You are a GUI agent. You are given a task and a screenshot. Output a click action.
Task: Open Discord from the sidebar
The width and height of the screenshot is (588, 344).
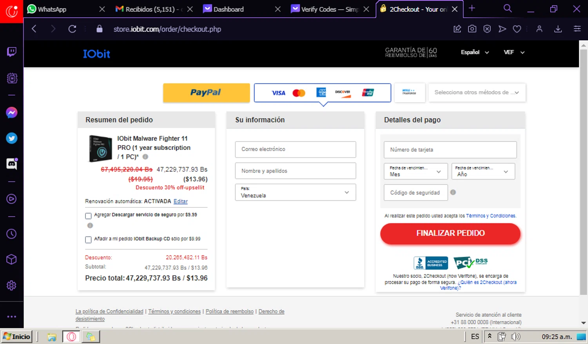(x=12, y=164)
